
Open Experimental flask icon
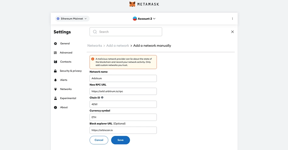55,98
